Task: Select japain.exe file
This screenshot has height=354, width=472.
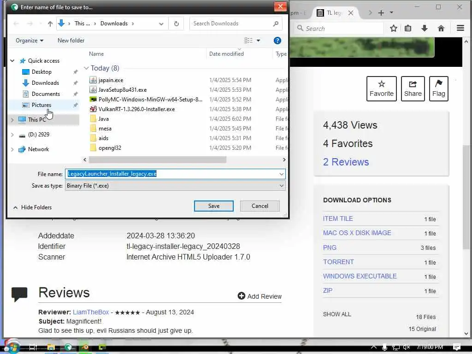Action: click(x=111, y=80)
